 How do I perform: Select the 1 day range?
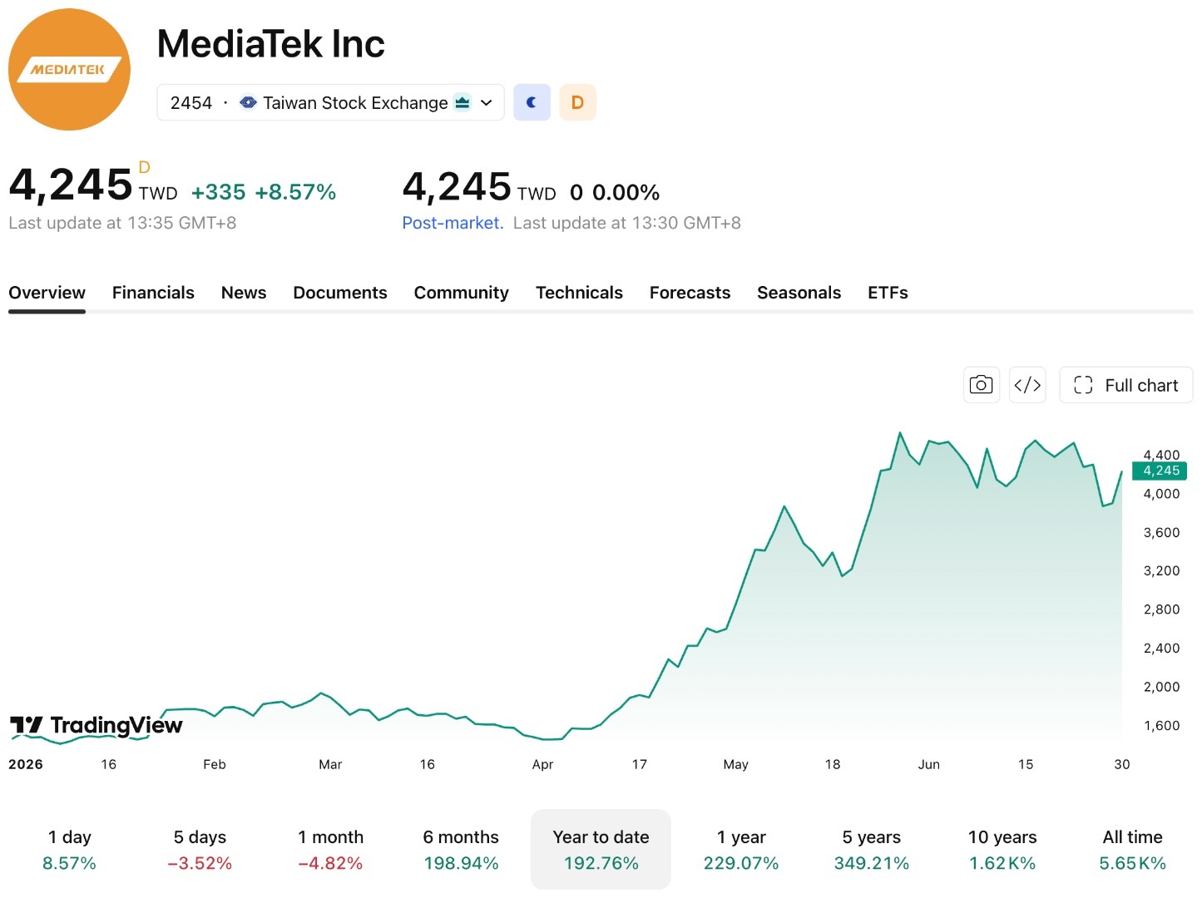pyautogui.click(x=70, y=850)
